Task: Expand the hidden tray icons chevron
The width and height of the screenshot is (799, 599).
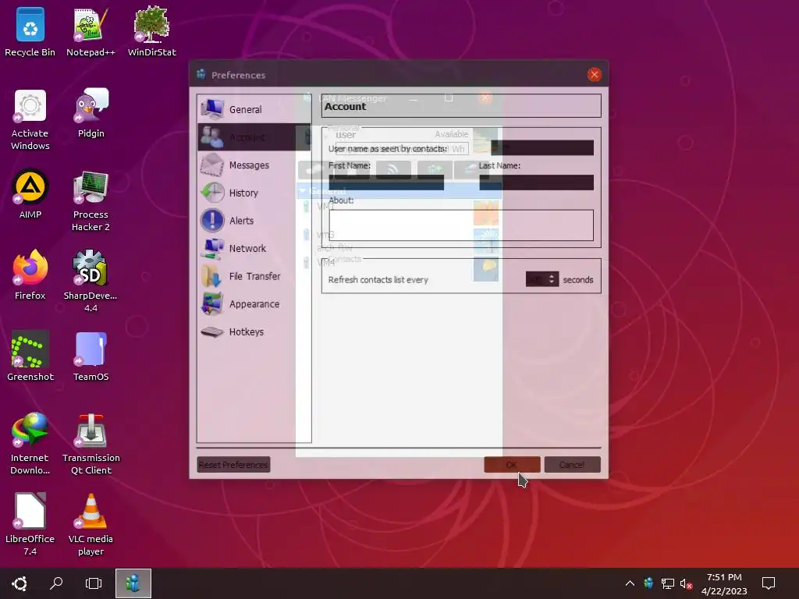Action: (630, 583)
